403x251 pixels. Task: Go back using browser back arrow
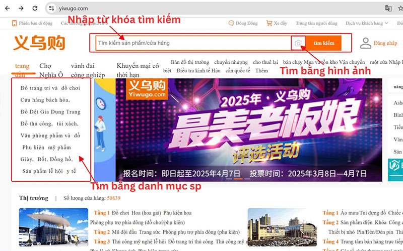8,8
